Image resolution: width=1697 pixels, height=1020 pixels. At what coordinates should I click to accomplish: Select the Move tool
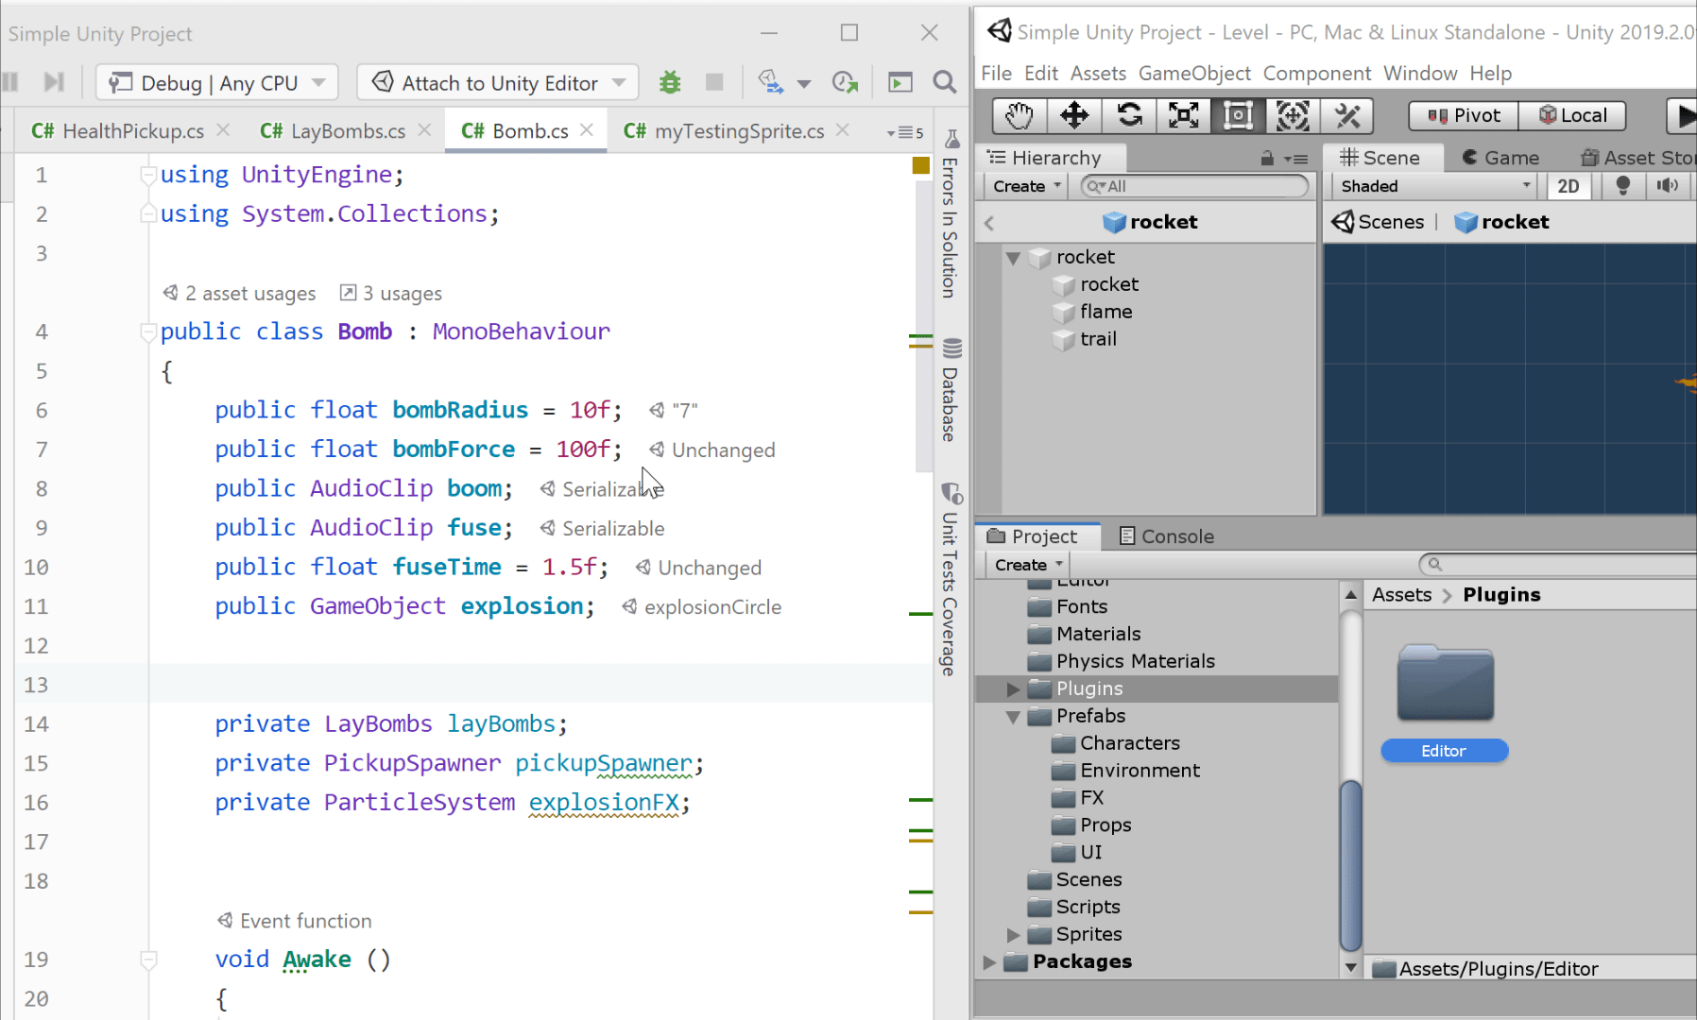(x=1074, y=115)
